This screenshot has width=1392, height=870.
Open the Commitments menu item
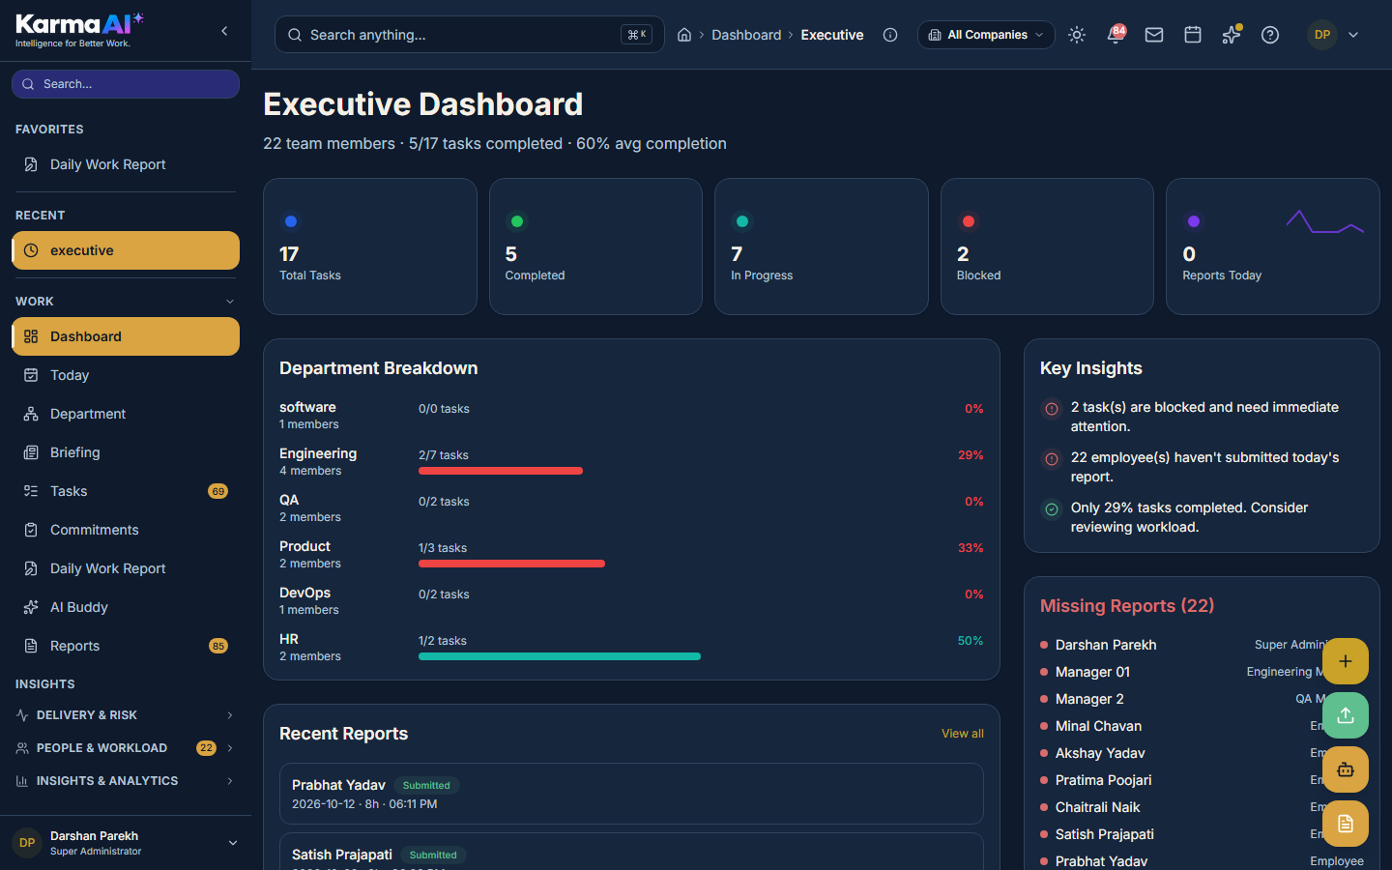[126, 530]
